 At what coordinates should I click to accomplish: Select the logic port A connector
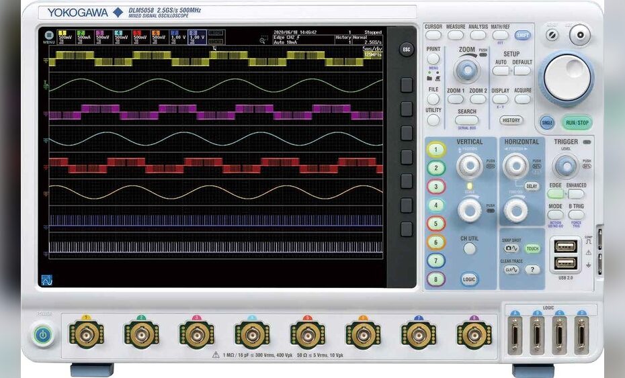point(515,336)
